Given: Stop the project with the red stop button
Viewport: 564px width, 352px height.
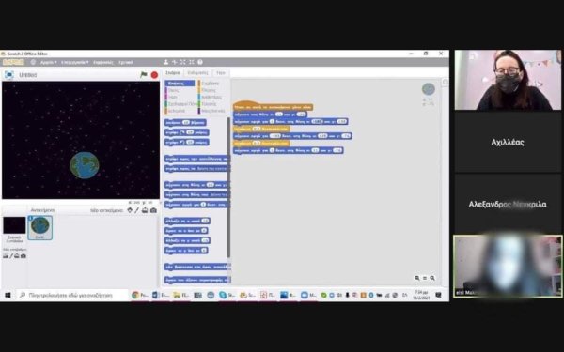Looking at the screenshot, I should (x=154, y=75).
